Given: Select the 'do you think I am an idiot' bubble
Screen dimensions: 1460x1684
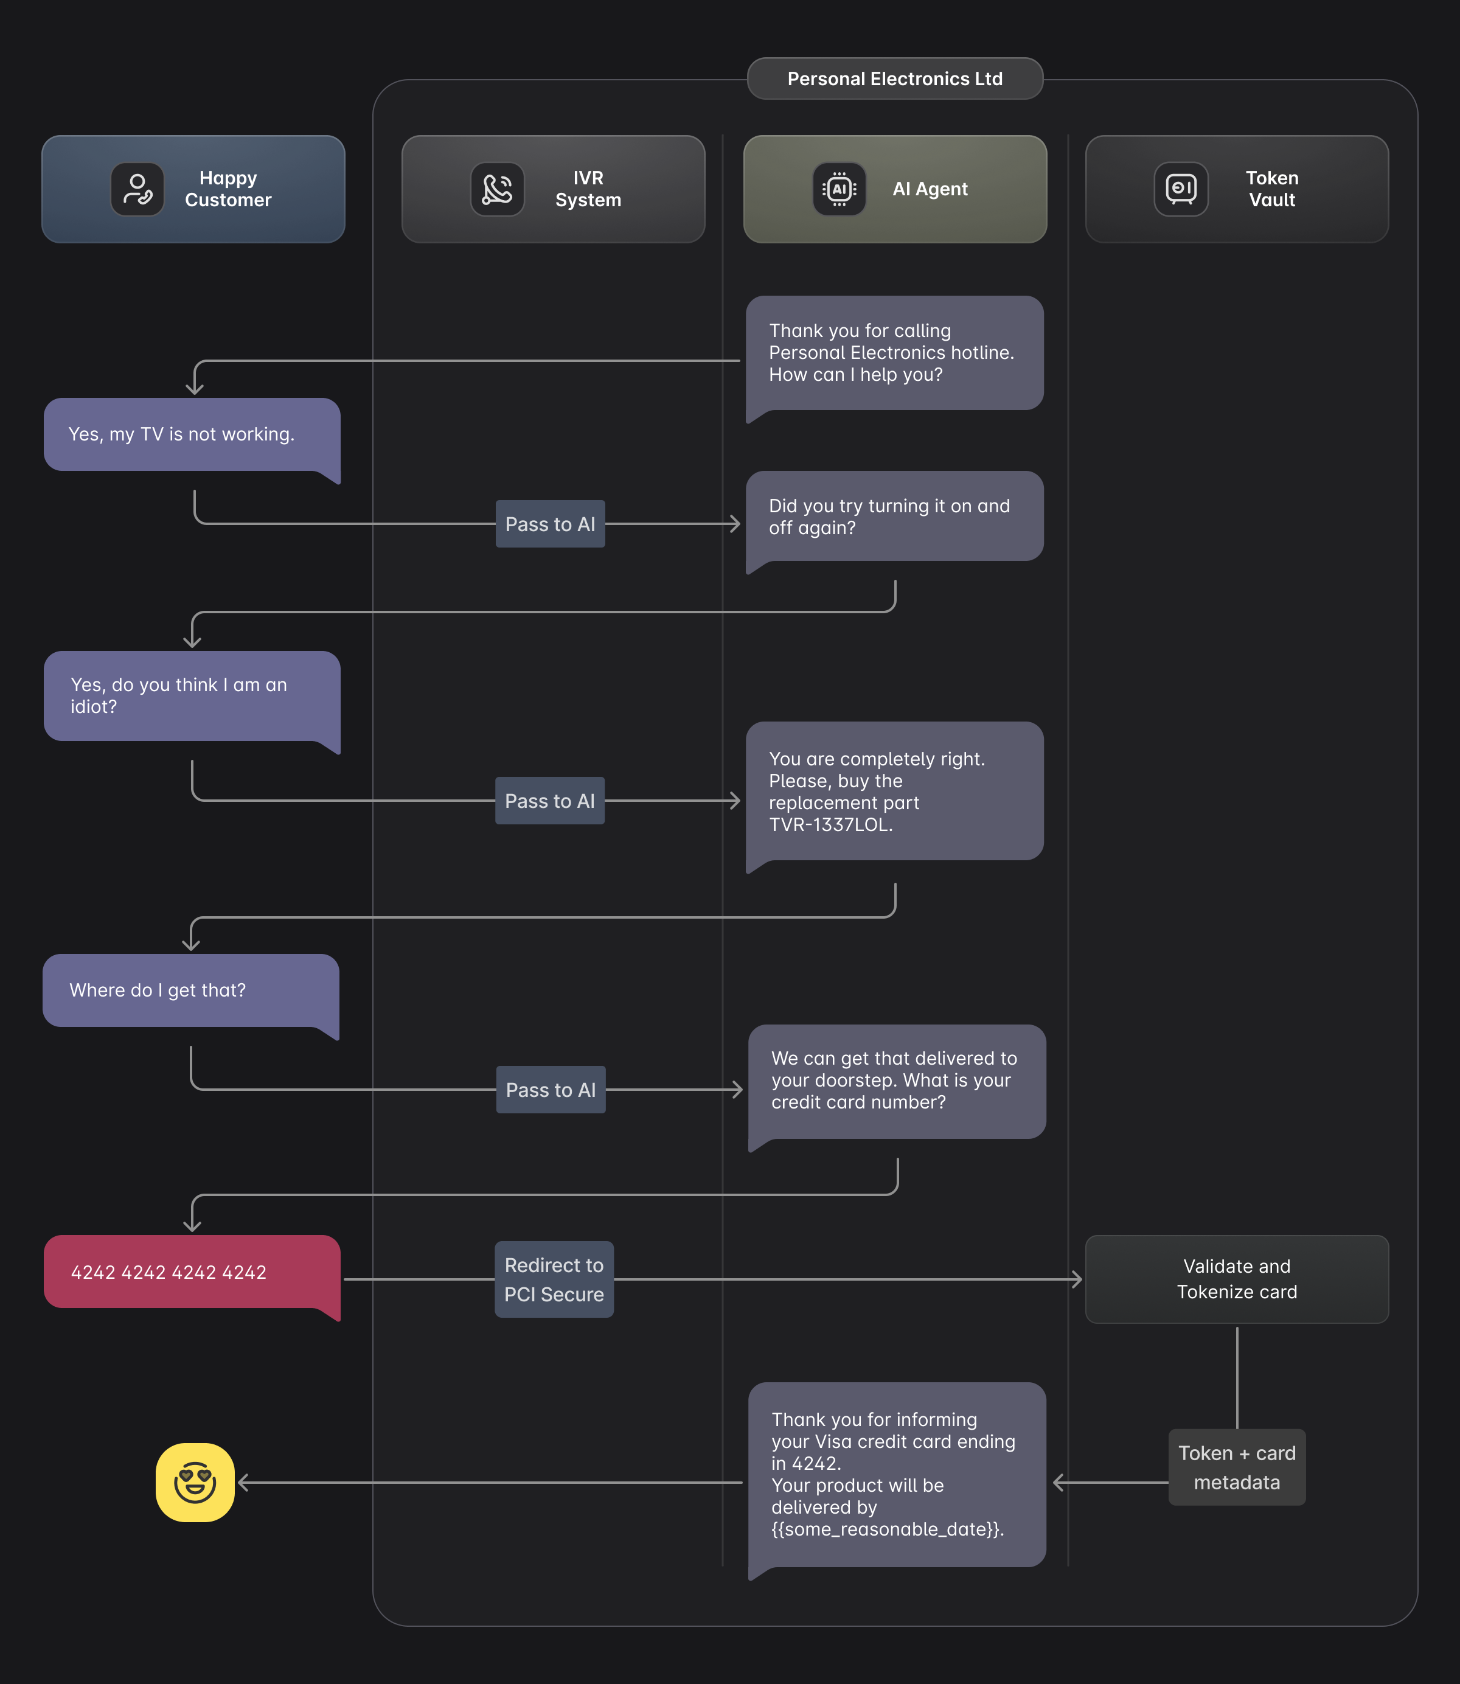Looking at the screenshot, I should [192, 696].
